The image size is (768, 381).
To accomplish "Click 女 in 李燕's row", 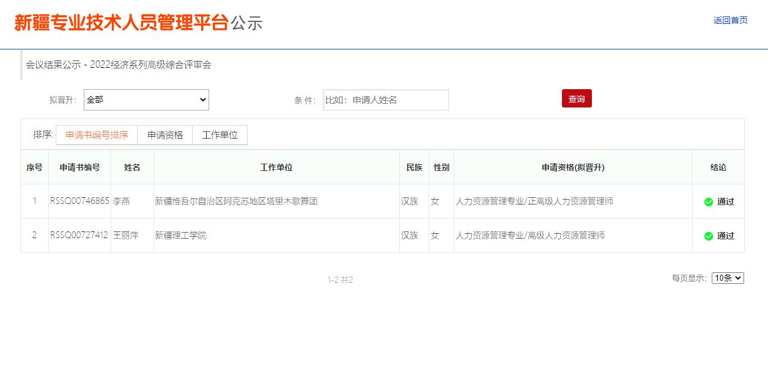I will (435, 201).
